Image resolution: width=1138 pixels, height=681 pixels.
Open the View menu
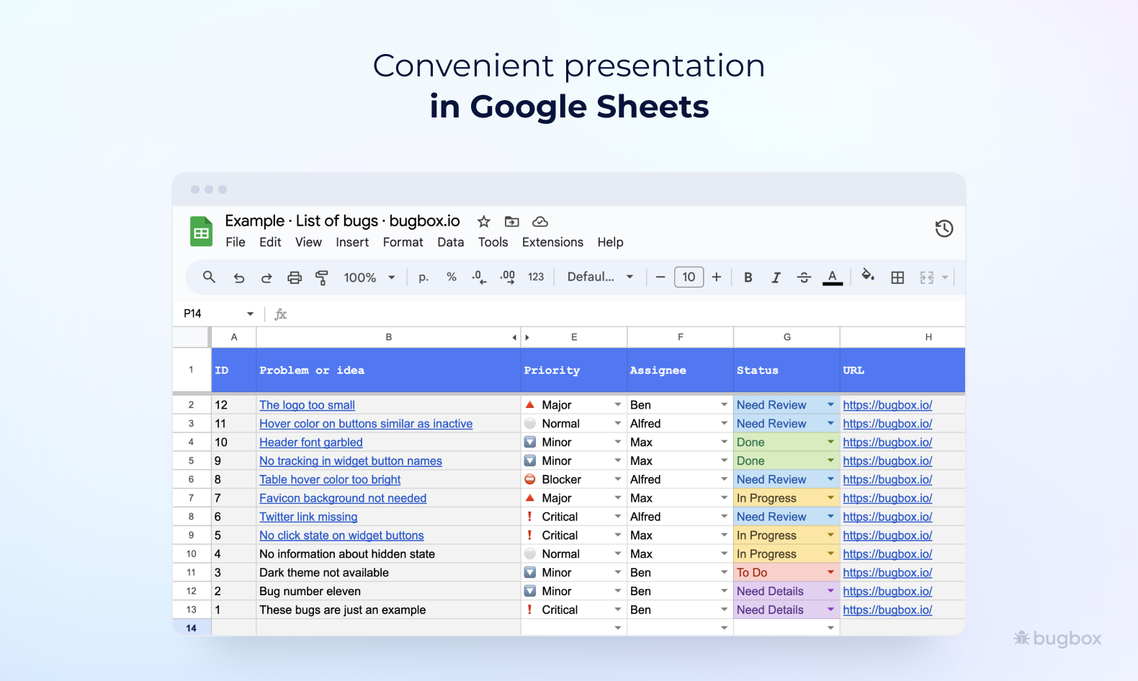tap(308, 242)
